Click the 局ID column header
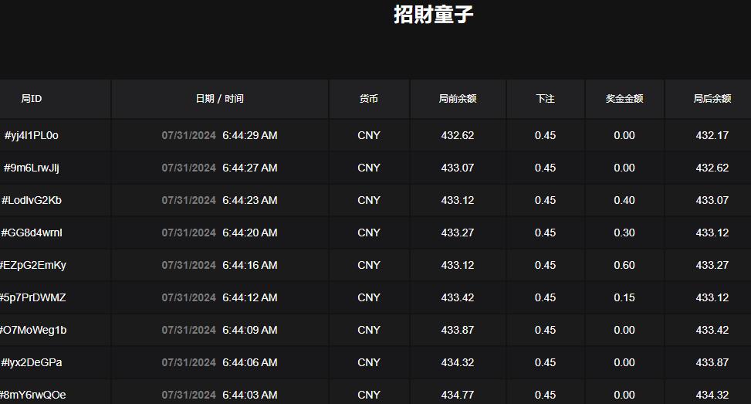 pos(32,99)
